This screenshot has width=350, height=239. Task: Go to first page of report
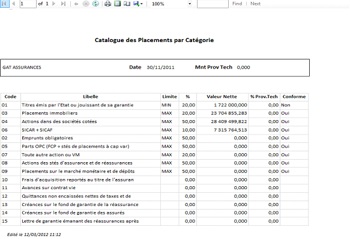4,4
